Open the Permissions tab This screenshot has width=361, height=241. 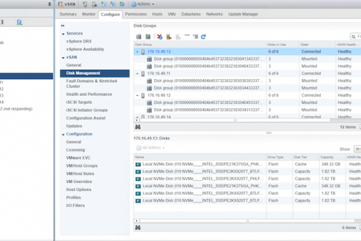pos(136,14)
